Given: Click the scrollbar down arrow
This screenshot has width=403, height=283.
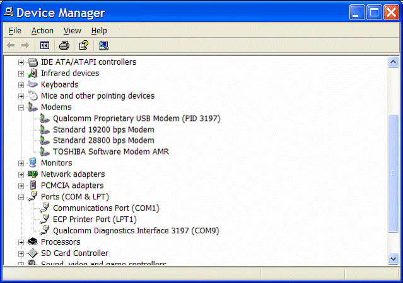Looking at the screenshot, I should click(393, 258).
